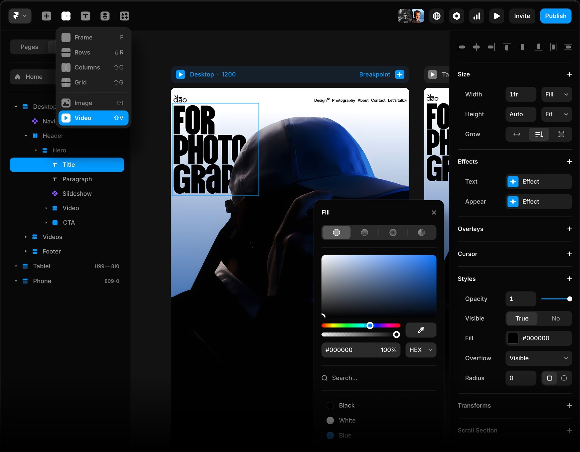Choose Video from the layout menu
This screenshot has height=452, width=580.
click(93, 118)
